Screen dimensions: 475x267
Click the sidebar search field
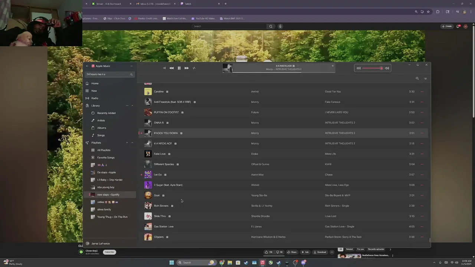pyautogui.click(x=109, y=74)
